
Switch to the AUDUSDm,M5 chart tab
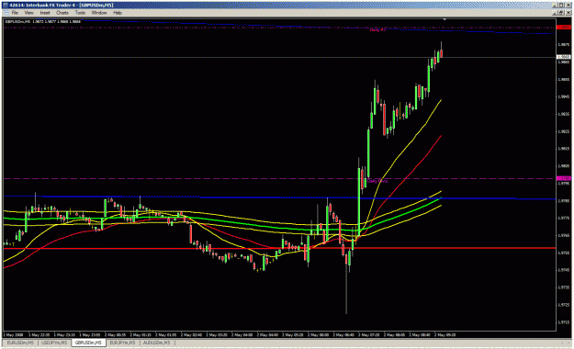tap(157, 343)
